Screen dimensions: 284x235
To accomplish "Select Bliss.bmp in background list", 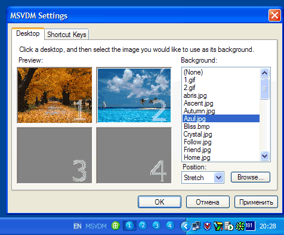I will click(221, 126).
